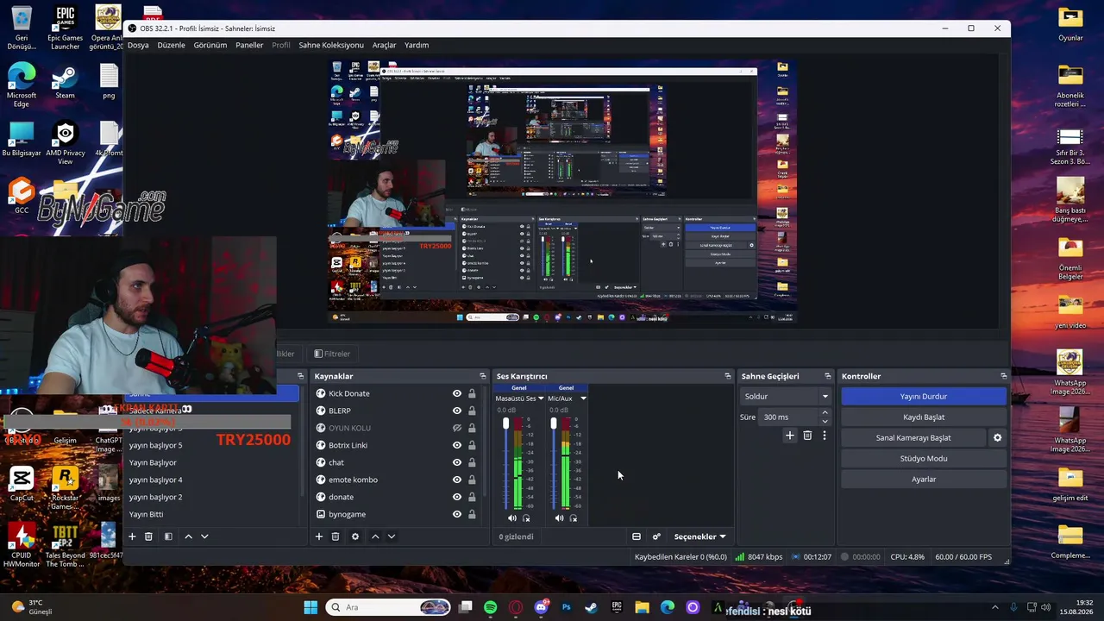Viewport: 1104px width, 621px height.
Task: Open source properties gear in Kaynaklar toolbar
Action: [354, 536]
